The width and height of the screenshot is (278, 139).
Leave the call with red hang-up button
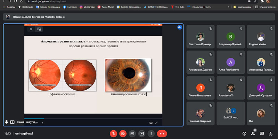tap(162, 133)
